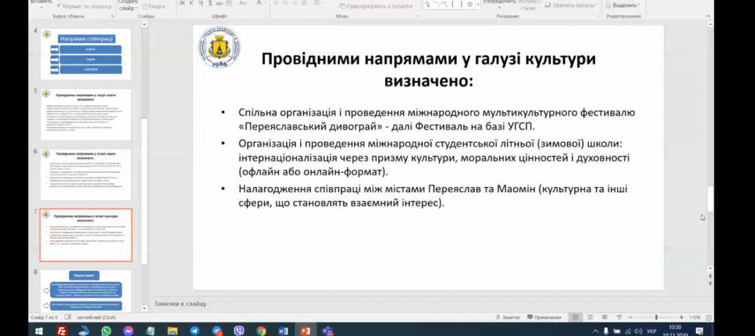Open Google Chrome from the taskbar
Image resolution: width=755 pixels, height=336 pixels.
tap(261, 331)
